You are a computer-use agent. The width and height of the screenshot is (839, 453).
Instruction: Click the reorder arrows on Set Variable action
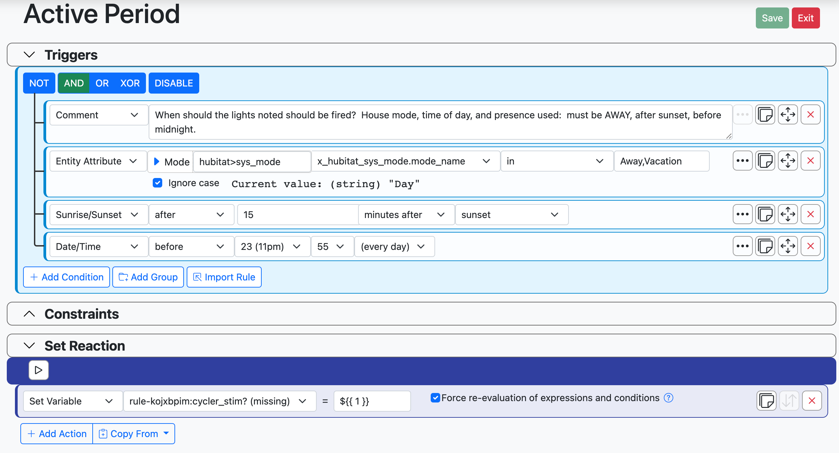coord(789,401)
